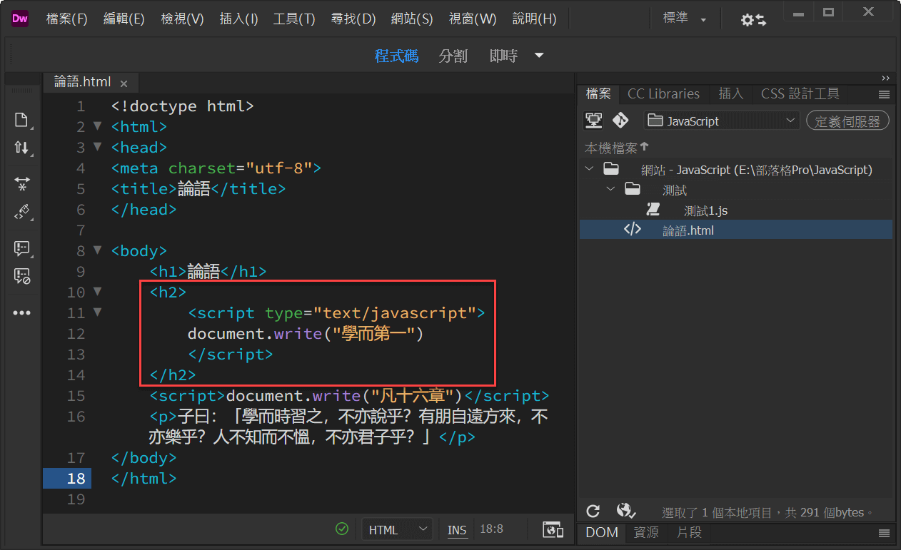Viewport: 901px width, 550px height.
Task: Open the 視窗(W) menu
Action: pyautogui.click(x=473, y=19)
